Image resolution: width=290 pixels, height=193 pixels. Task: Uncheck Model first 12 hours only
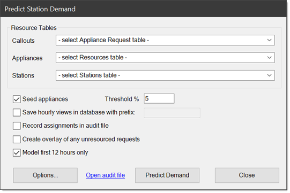pyautogui.click(x=17, y=153)
